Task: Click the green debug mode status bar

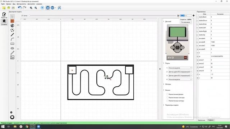Action: [115, 123]
